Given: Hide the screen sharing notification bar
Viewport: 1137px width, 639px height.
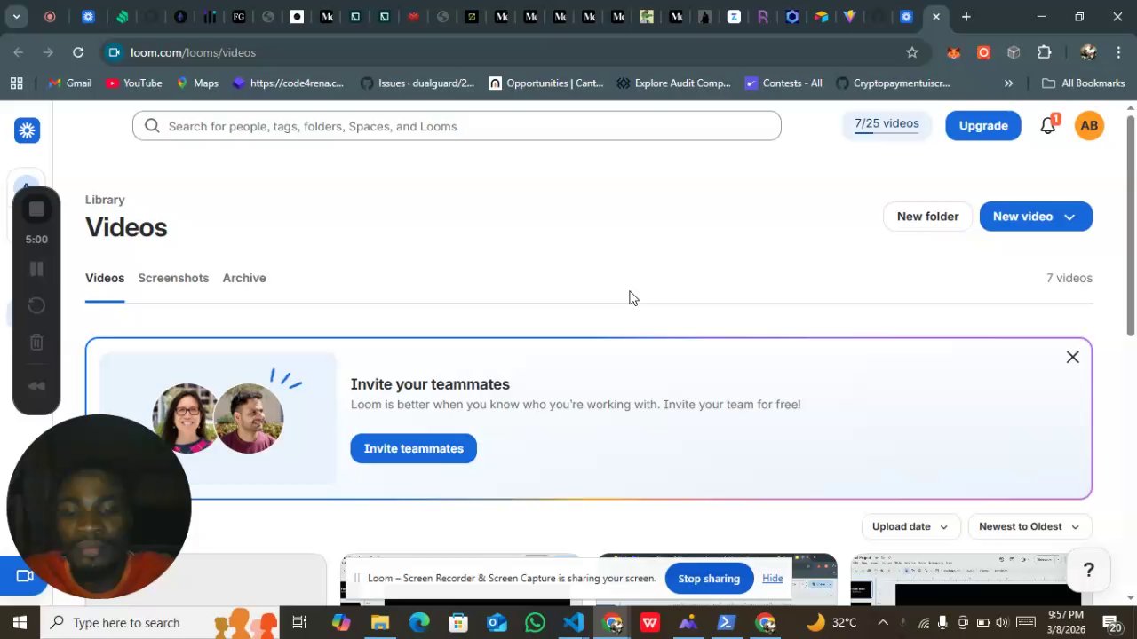Looking at the screenshot, I should click(x=772, y=579).
